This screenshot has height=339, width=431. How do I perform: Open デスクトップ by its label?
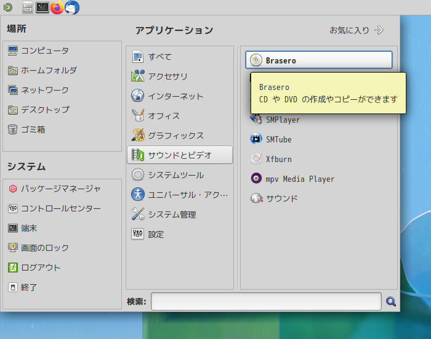(x=46, y=110)
